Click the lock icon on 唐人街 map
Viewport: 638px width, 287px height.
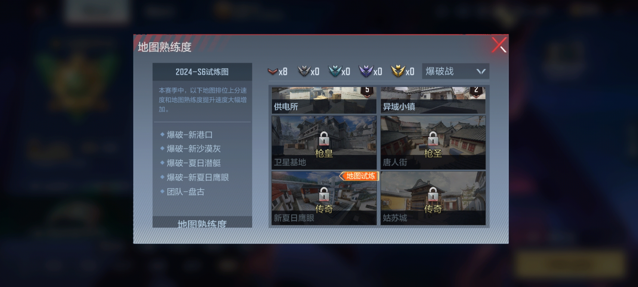(433, 138)
